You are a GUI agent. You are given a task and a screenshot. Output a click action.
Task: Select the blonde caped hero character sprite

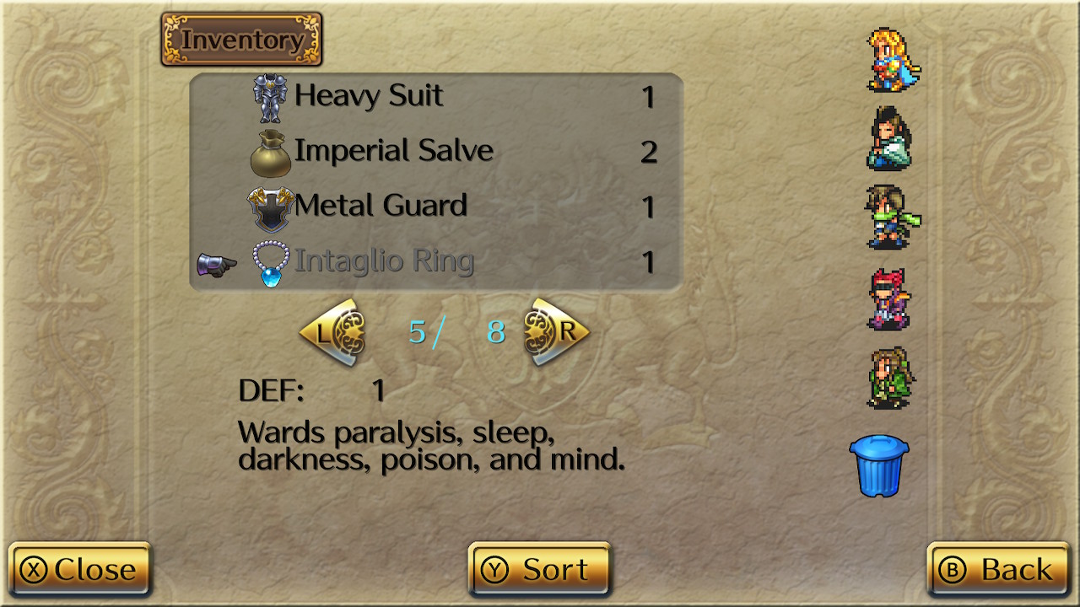click(x=894, y=60)
